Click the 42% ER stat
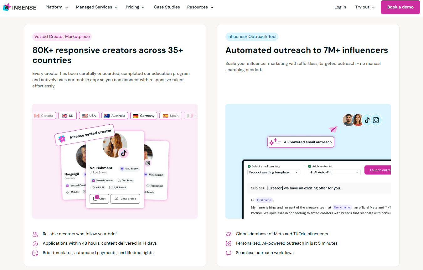The height and width of the screenshot is (270, 423). (98, 187)
